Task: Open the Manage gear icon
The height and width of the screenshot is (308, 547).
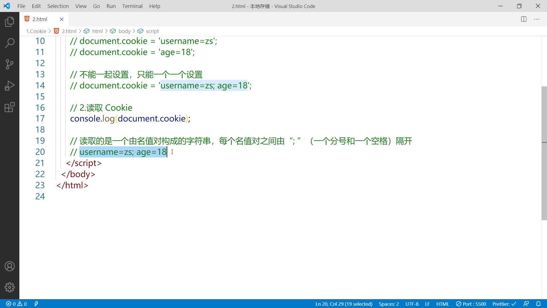Action: pyautogui.click(x=9, y=287)
